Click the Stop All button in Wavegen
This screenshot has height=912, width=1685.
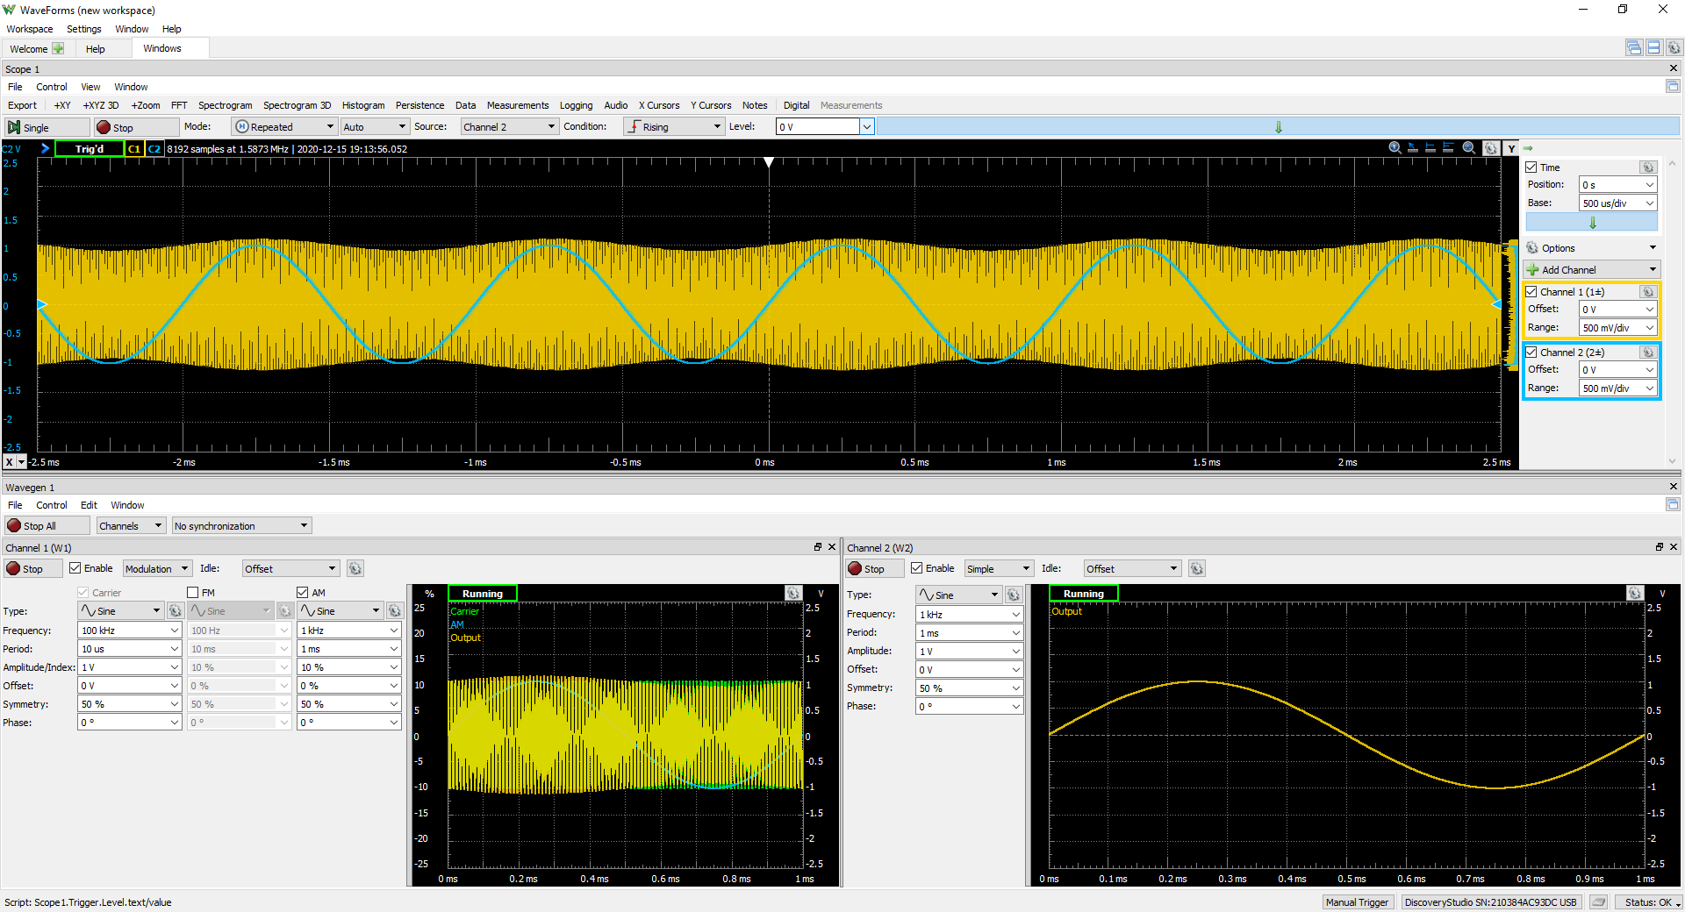tap(47, 526)
